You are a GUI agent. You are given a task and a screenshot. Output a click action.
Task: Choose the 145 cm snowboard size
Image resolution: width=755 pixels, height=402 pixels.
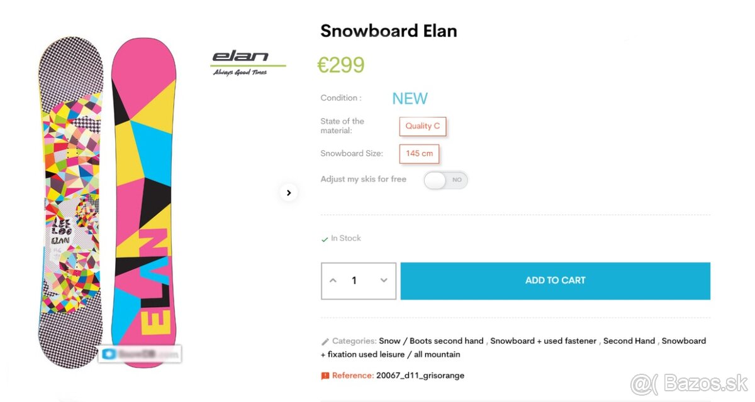[x=418, y=154]
